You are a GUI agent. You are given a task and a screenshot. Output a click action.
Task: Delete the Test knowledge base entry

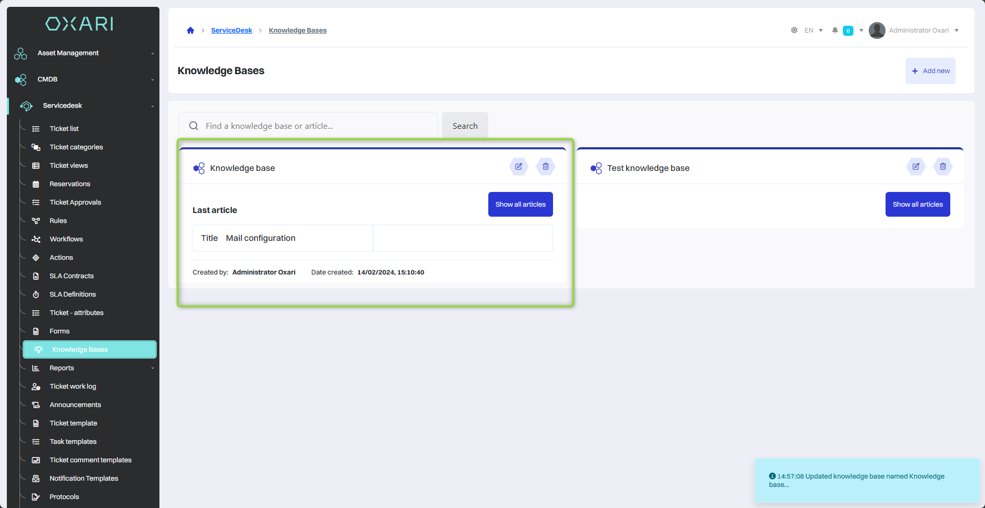[x=942, y=167]
